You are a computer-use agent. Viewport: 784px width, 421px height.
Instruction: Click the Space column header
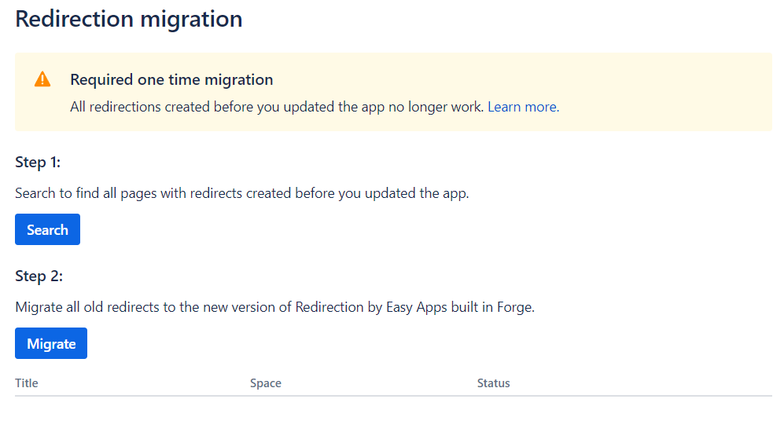[265, 383]
